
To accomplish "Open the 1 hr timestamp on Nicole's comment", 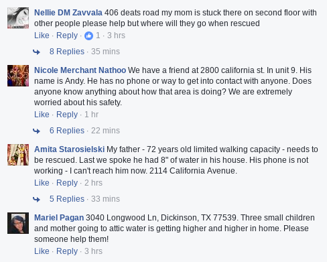I will [91, 115].
